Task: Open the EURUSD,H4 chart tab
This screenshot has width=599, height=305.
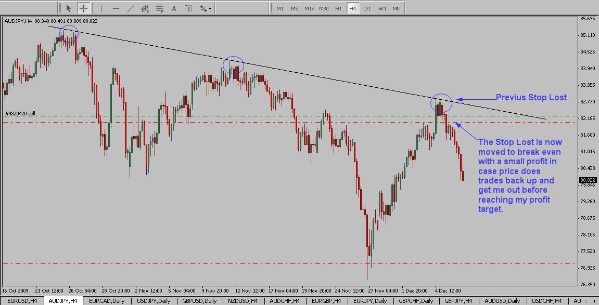Action: 21,301
